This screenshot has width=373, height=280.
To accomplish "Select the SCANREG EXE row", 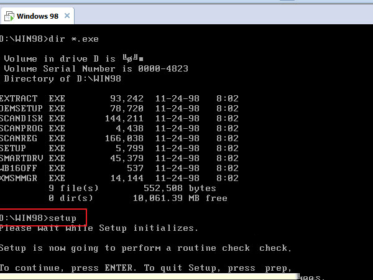I will pyautogui.click(x=119, y=138).
